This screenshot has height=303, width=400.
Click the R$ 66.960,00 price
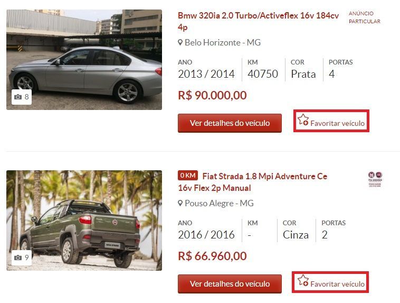point(212,256)
